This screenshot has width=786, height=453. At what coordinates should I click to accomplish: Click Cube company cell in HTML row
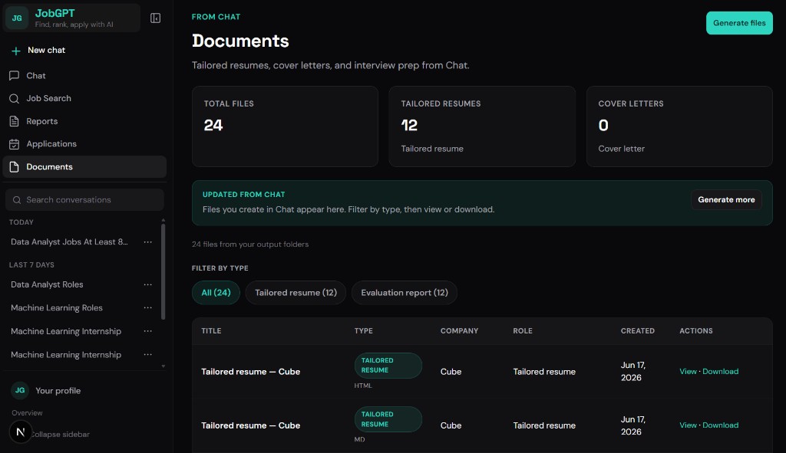451,372
